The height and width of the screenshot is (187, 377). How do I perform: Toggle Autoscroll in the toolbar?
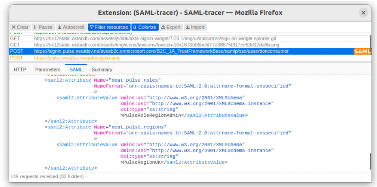71,27
